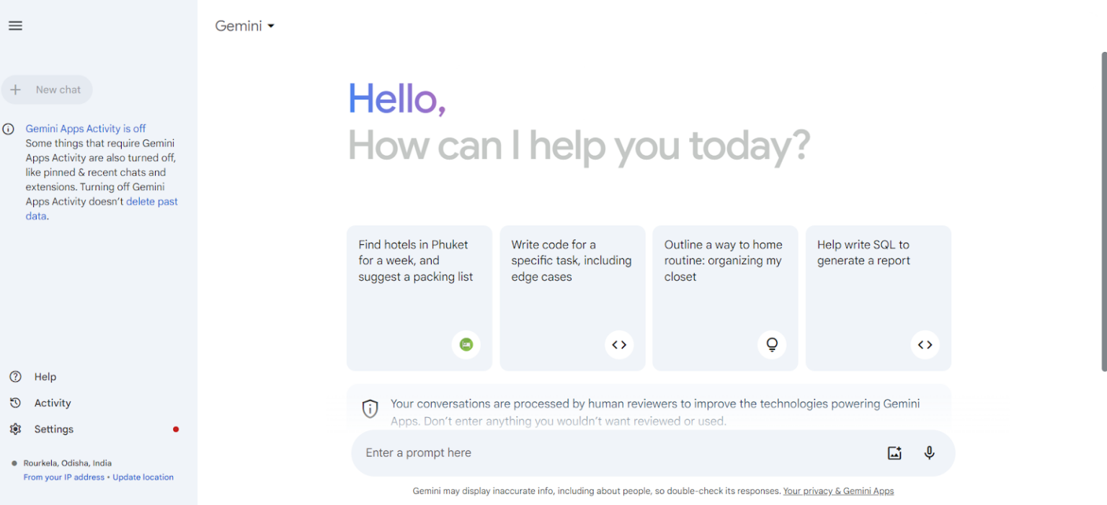Click the 'Enter a prompt here' field
Screen dimensions: 1107x505
click(x=613, y=453)
